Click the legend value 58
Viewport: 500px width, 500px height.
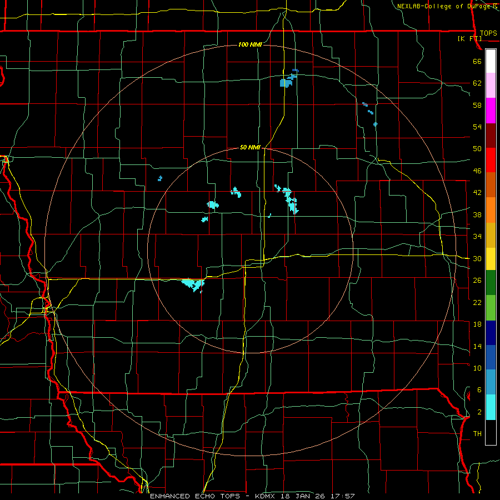(477, 105)
